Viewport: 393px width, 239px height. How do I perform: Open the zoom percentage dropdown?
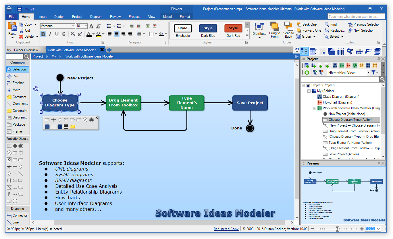pyautogui.click(x=378, y=229)
